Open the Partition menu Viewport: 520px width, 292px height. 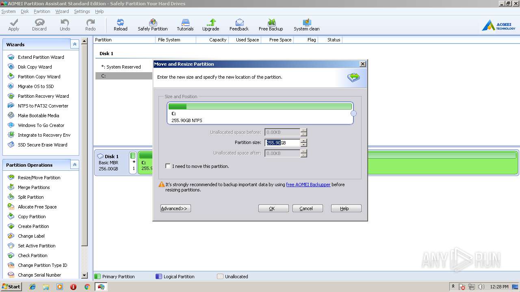pyautogui.click(x=42, y=11)
